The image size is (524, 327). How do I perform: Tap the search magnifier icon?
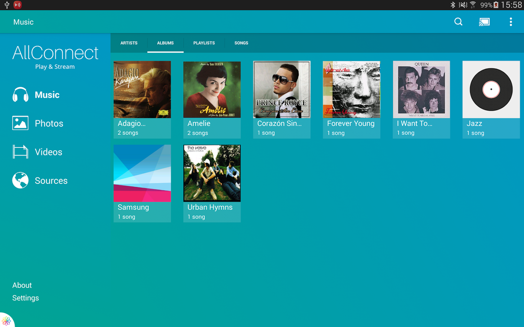pos(458,22)
